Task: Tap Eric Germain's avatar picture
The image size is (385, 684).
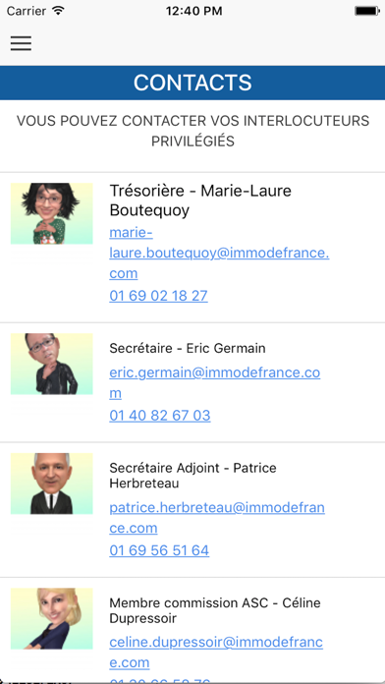Action: click(x=51, y=364)
